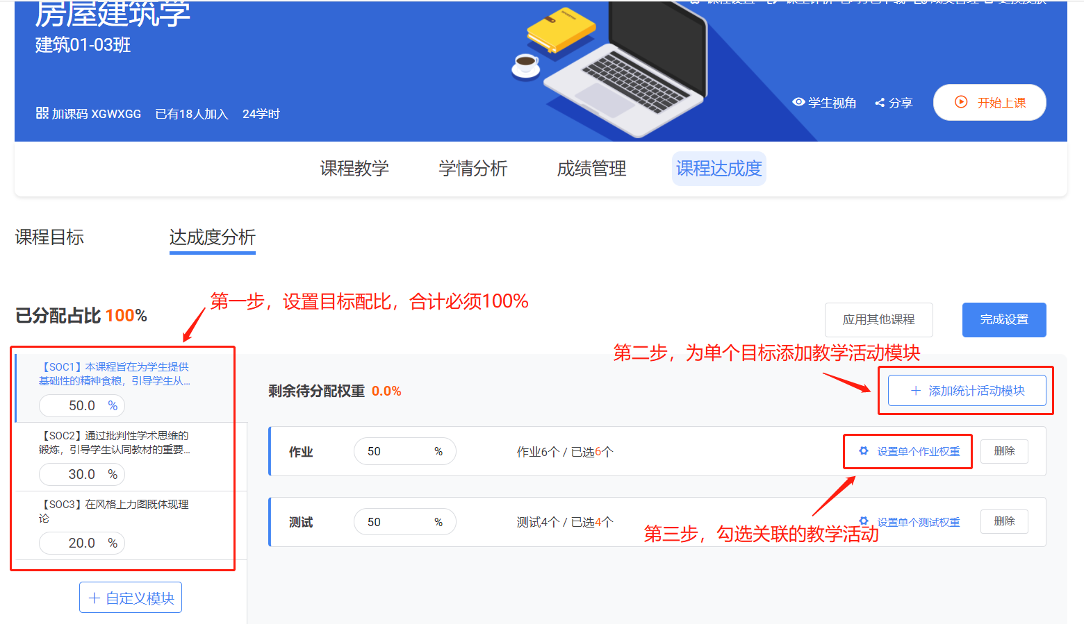Click the 分享 share icon
The image size is (1084, 624).
tap(880, 103)
